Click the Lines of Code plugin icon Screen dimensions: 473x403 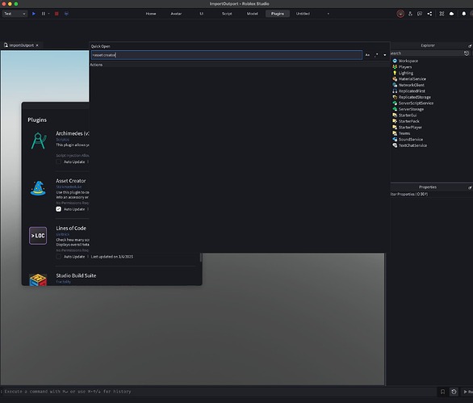[38, 236]
